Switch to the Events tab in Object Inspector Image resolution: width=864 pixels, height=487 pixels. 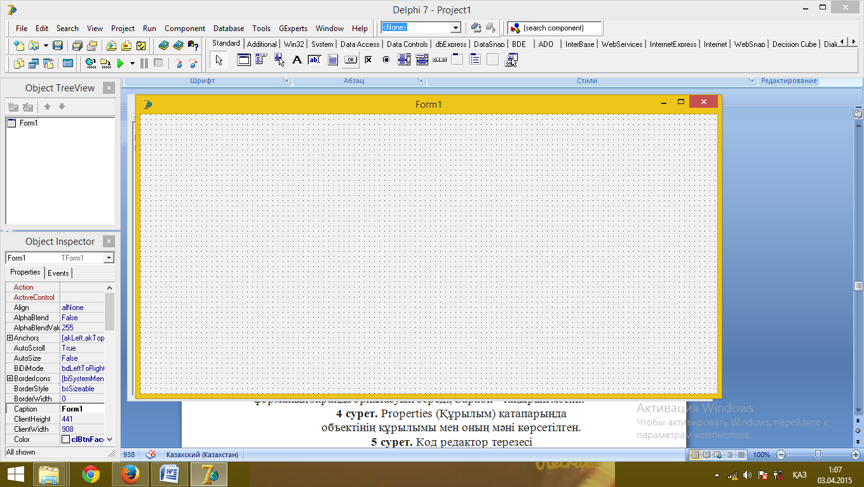coord(58,273)
